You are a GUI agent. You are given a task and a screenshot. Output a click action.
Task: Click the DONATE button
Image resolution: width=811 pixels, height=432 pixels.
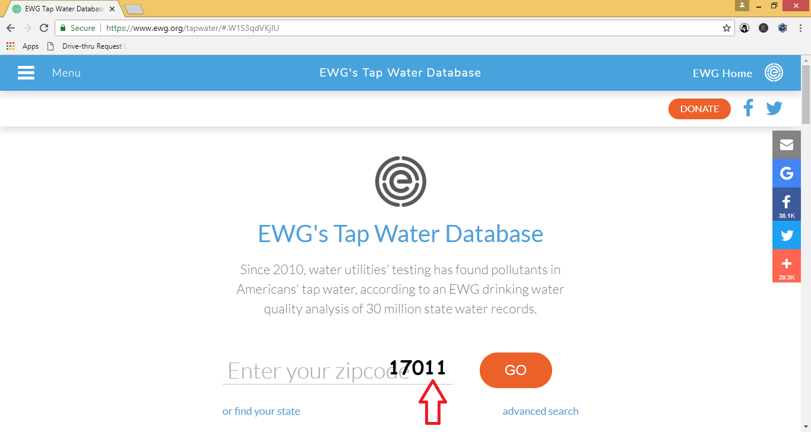(x=699, y=109)
